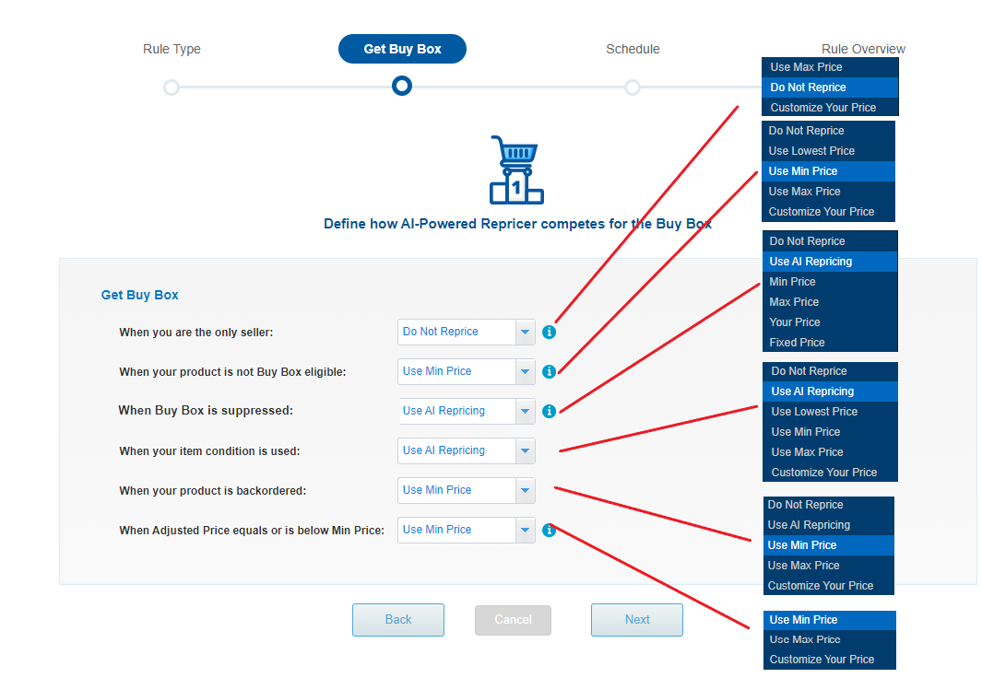This screenshot has width=982, height=678.
Task: Open the Rule Overview step label
Action: (x=863, y=49)
